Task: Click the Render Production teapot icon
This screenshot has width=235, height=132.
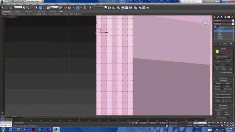Action: pyautogui.click(x=148, y=8)
